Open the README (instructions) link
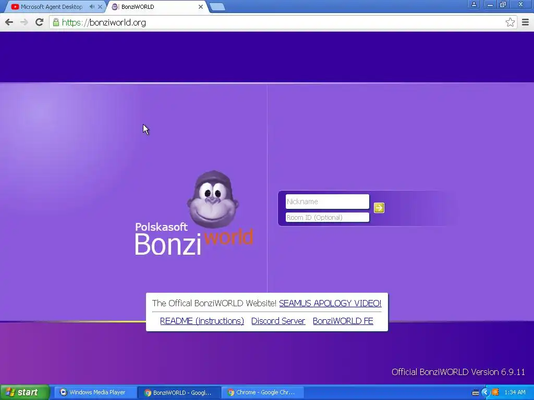534x400 pixels. tap(202, 321)
